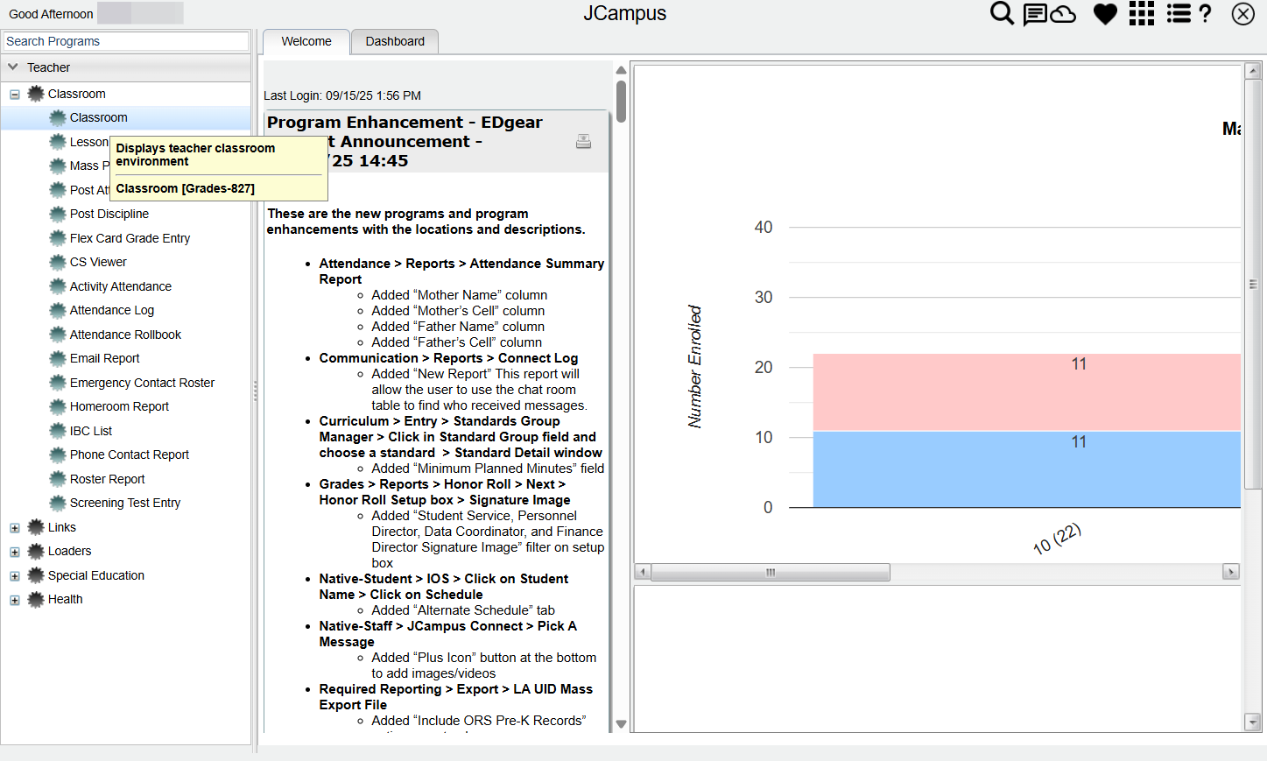Image resolution: width=1267 pixels, height=761 pixels.
Task: Click the announcement panel's scroll down arrow
Action: click(621, 724)
